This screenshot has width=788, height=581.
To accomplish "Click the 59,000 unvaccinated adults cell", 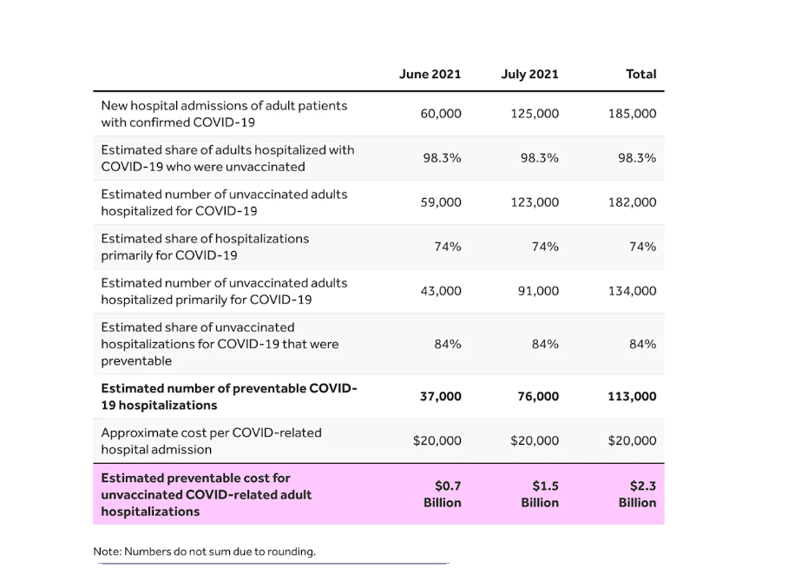I will (441, 202).
